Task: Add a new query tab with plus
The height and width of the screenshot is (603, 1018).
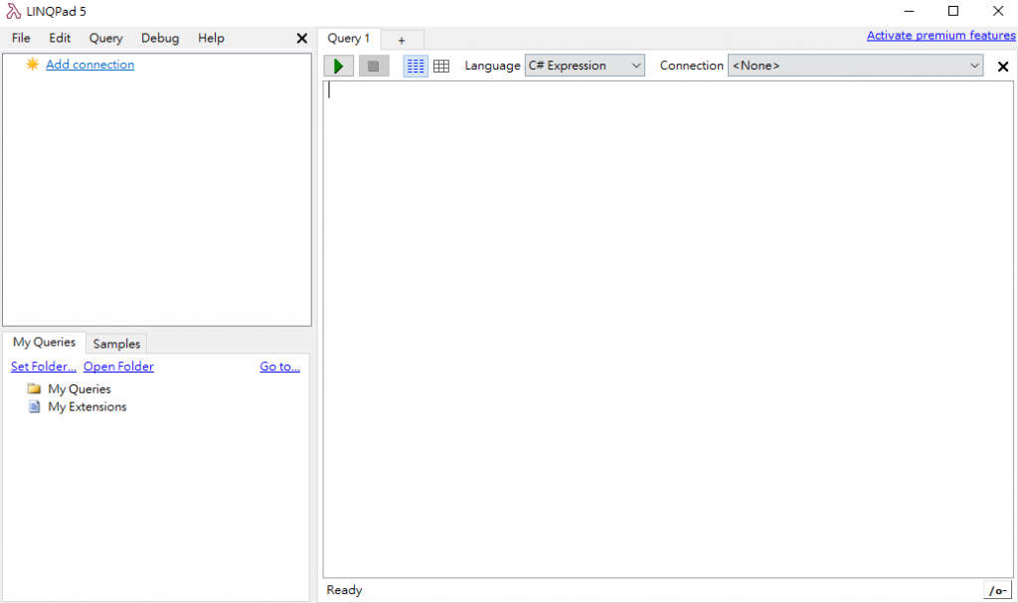Action: (402, 41)
